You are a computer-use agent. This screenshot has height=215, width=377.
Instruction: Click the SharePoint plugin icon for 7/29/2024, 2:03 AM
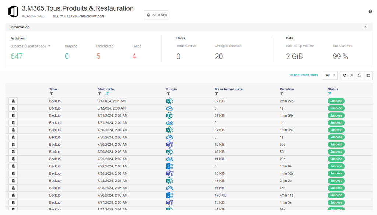(169, 152)
